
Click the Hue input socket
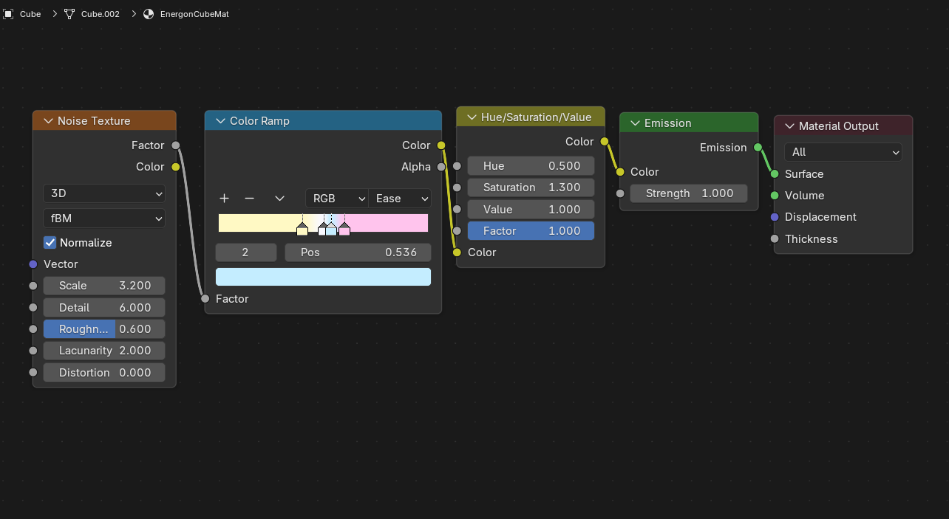coord(457,166)
